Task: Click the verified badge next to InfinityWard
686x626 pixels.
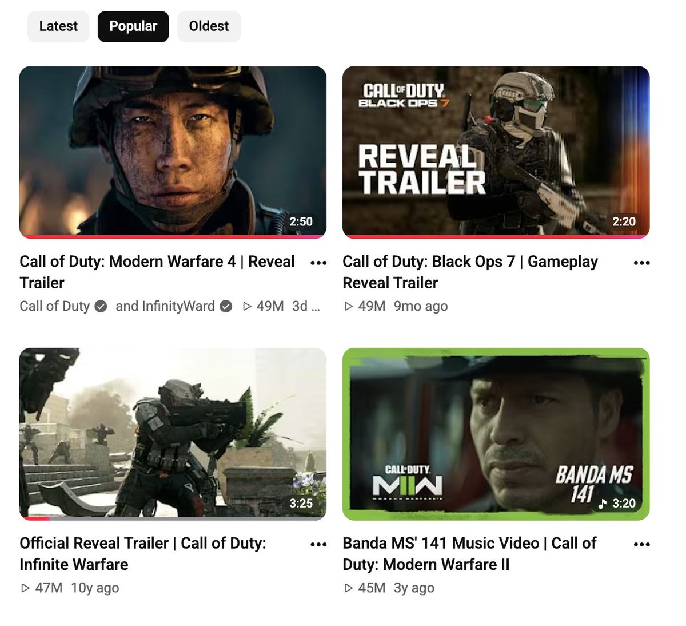Action: pyautogui.click(x=226, y=307)
